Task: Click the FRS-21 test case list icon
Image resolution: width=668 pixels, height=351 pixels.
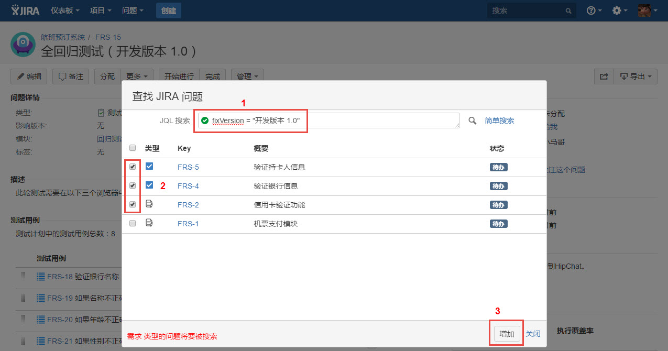Action: [41, 342]
